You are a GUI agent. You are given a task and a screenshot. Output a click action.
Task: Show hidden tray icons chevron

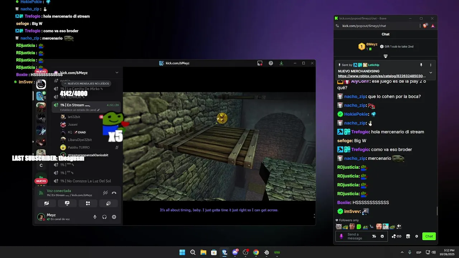pos(402,252)
